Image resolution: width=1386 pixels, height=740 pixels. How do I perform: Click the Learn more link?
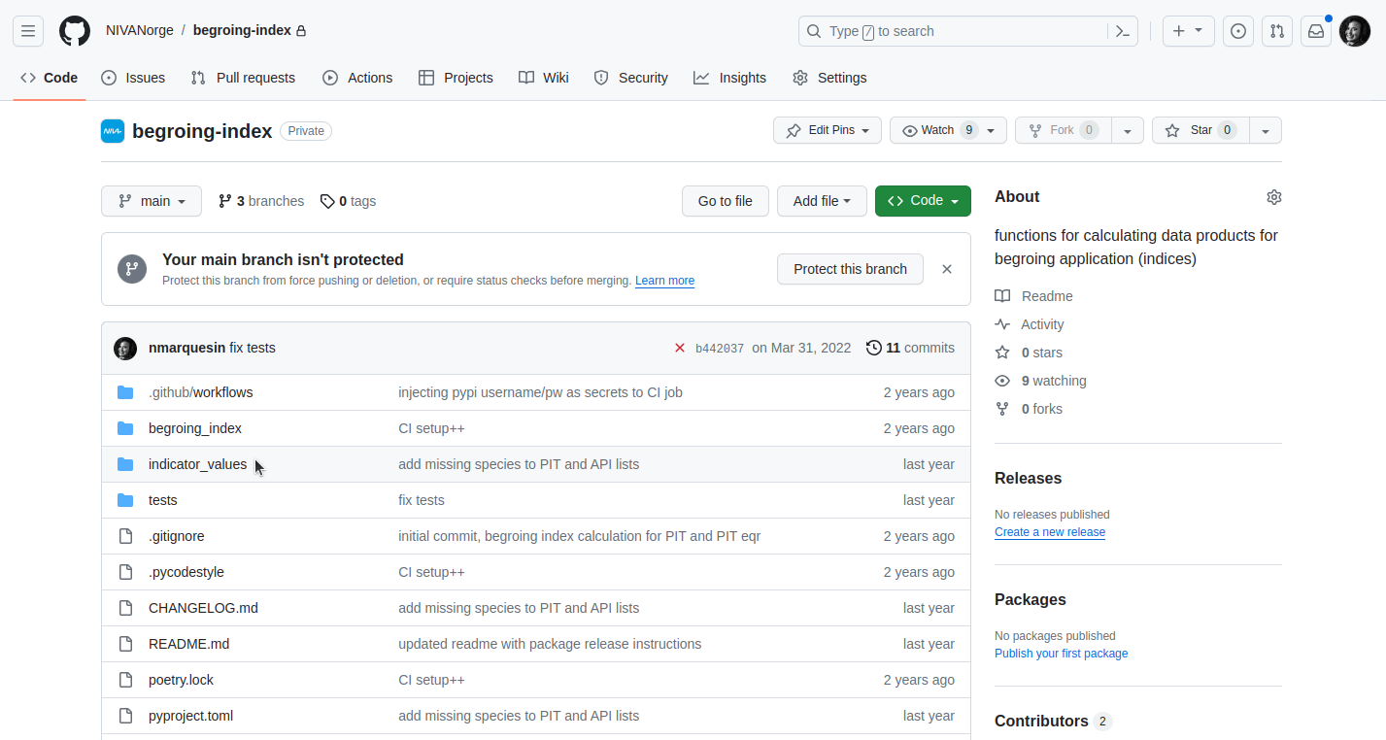pos(664,281)
